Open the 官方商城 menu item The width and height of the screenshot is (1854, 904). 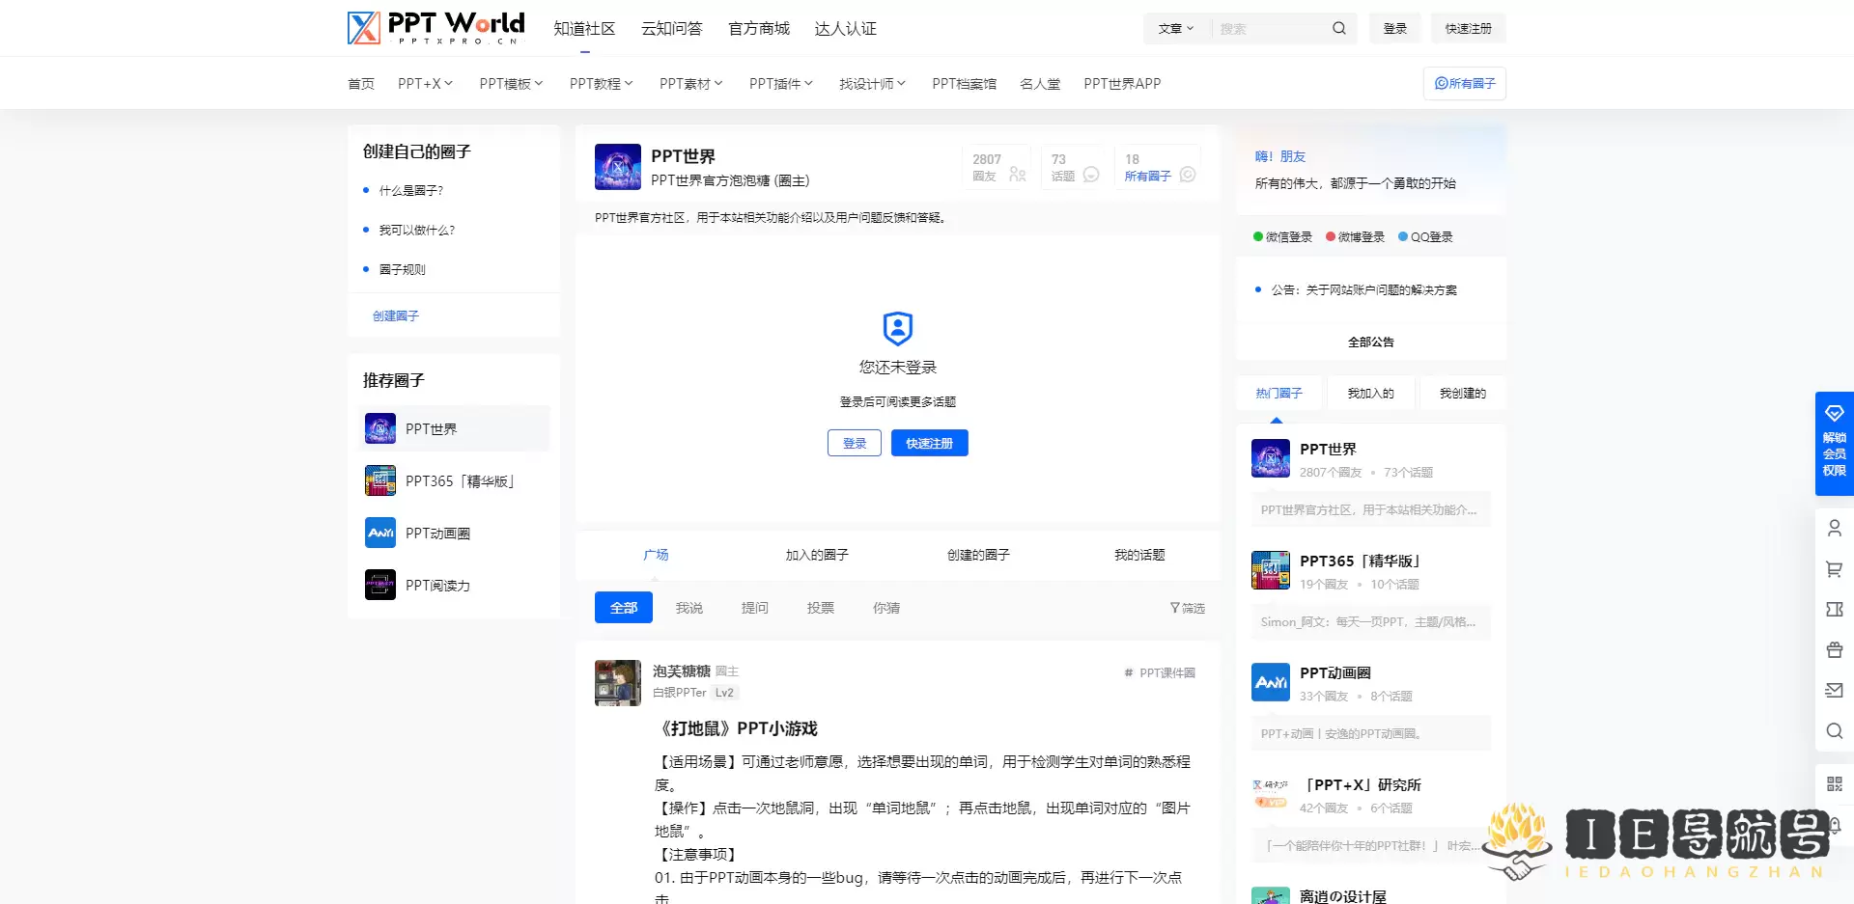pyautogui.click(x=759, y=28)
